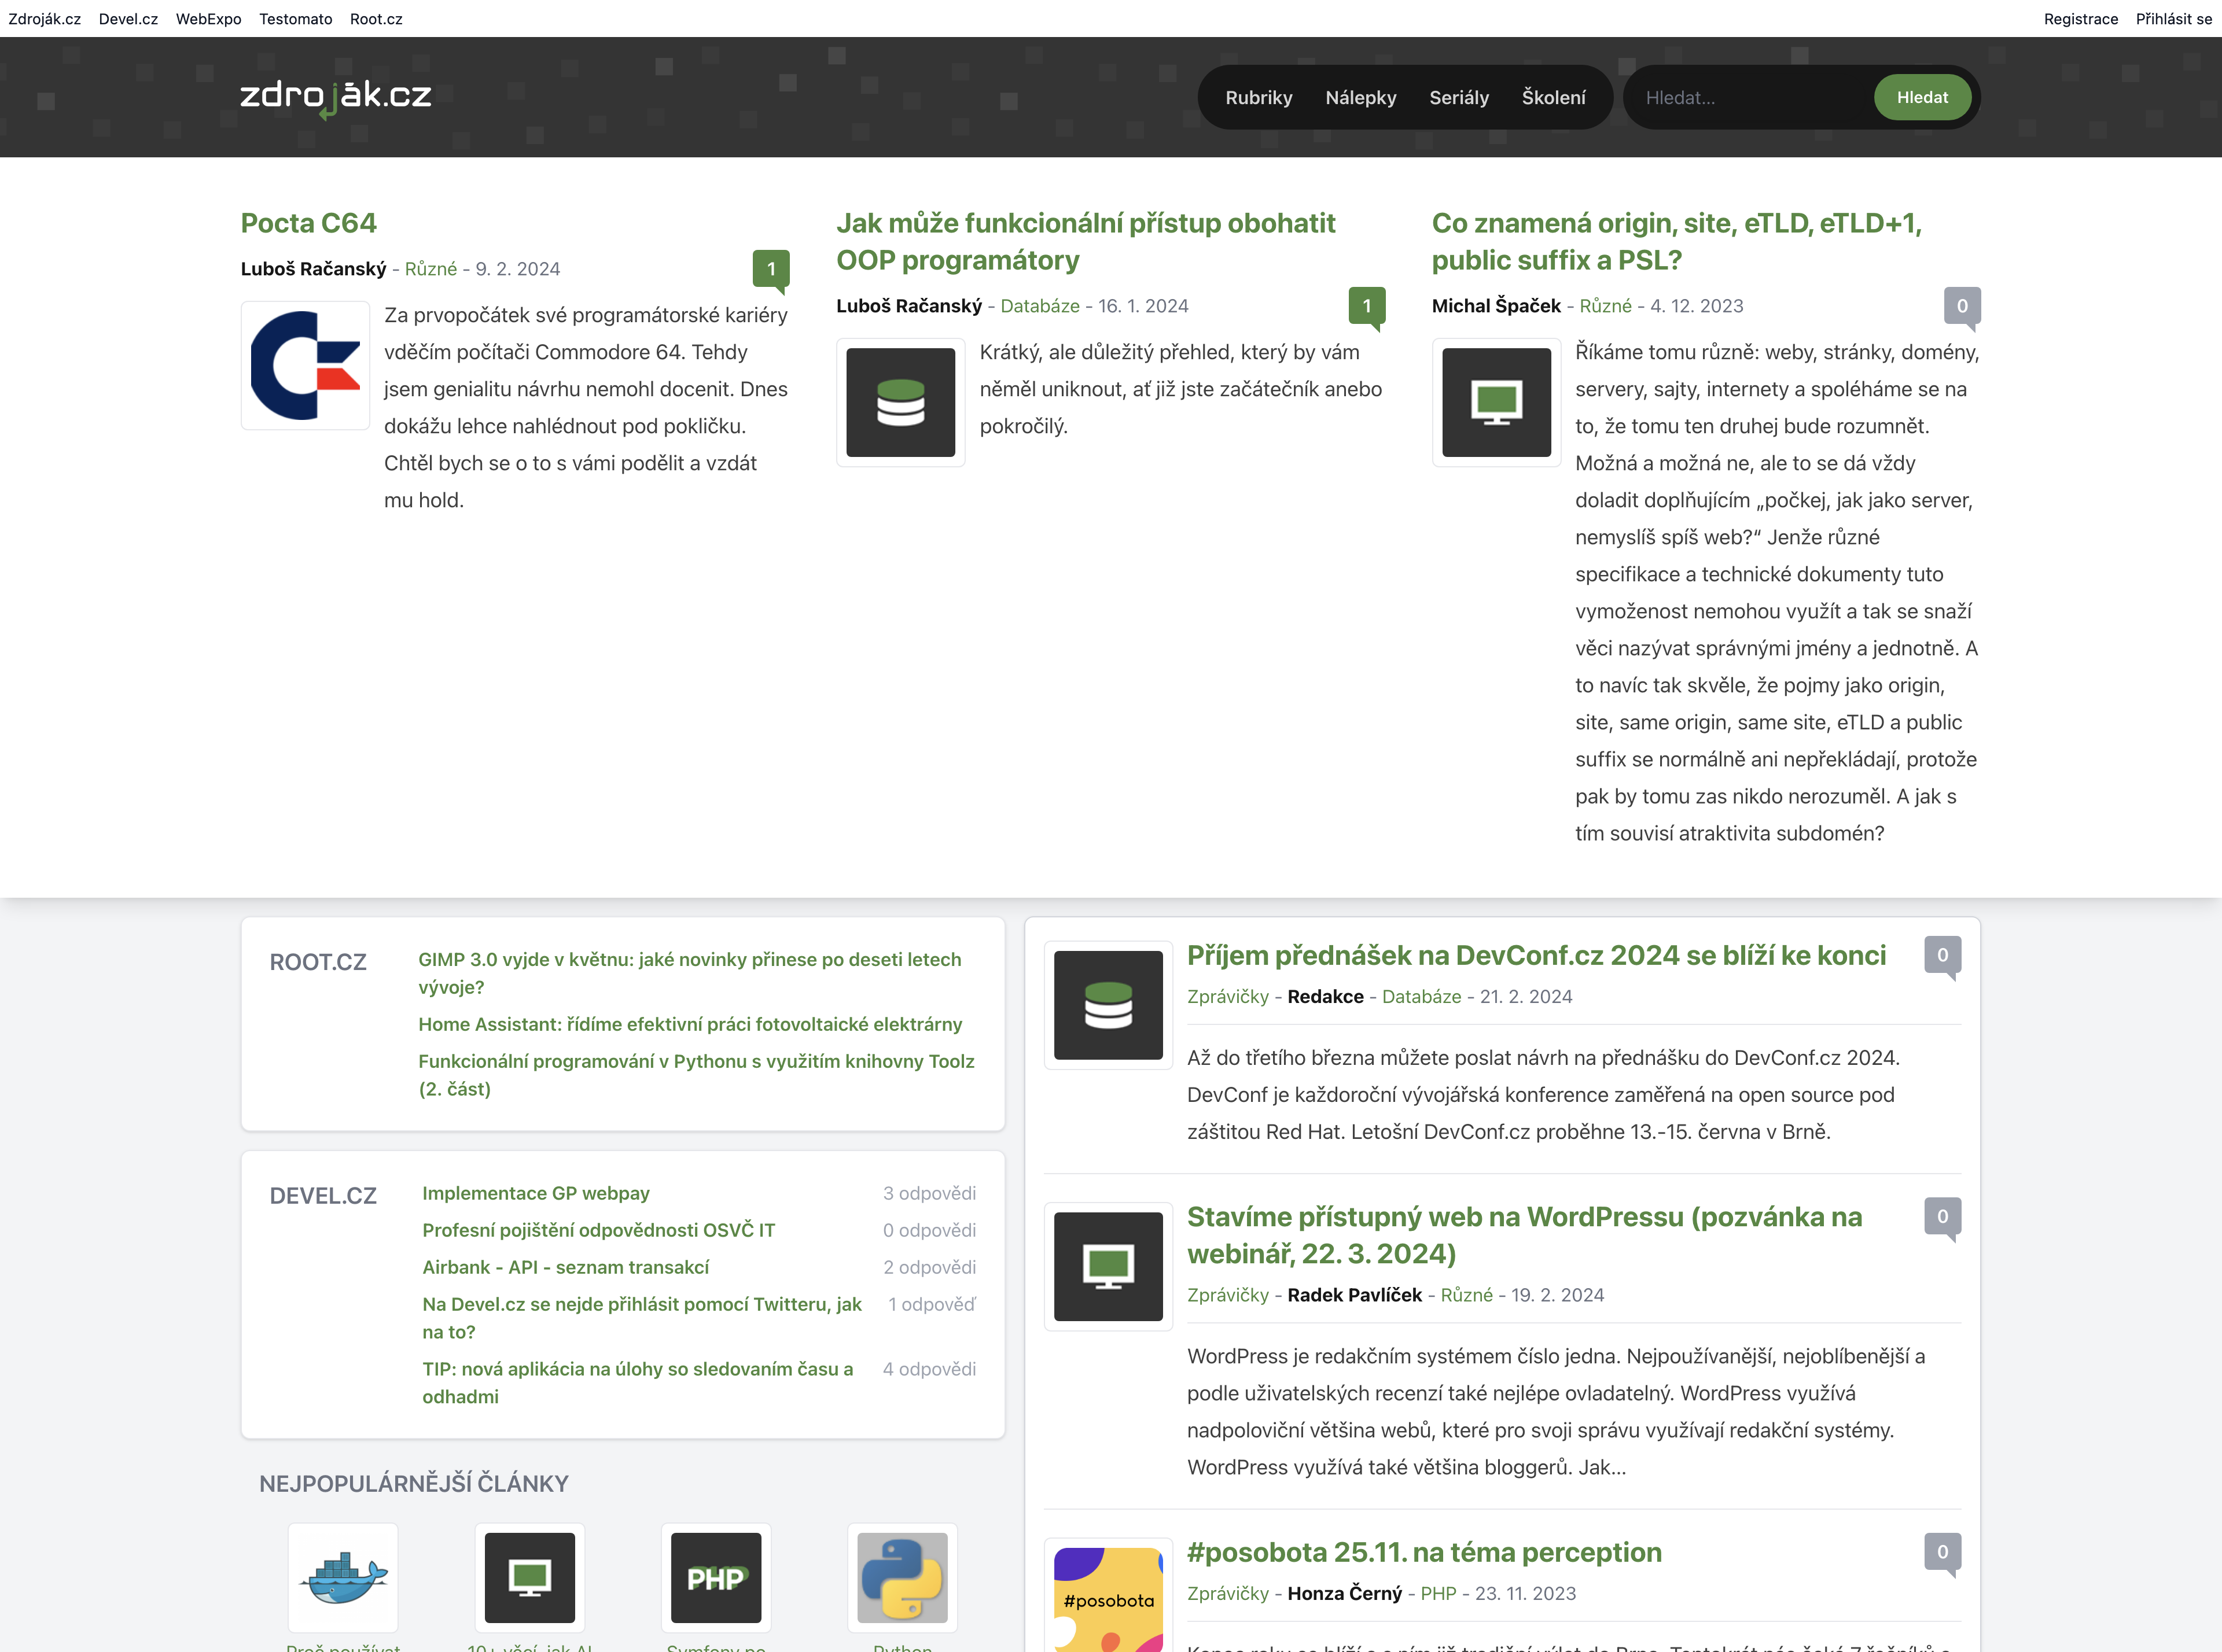2222x1652 pixels.
Task: Click Zprávičky label under DevConf.cz article
Action: [1227, 997]
